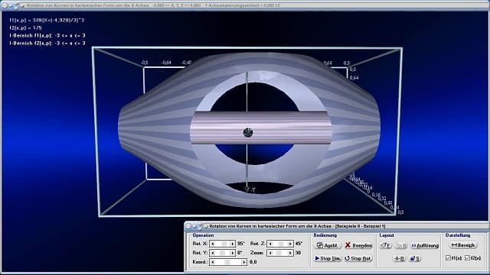
Task: Click the main 3D window title bar
Action: tap(245, 5)
